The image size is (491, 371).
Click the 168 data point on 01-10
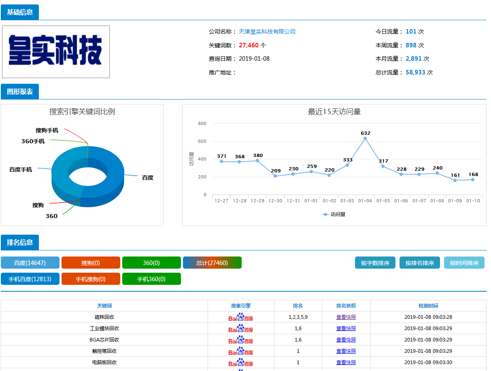click(473, 180)
